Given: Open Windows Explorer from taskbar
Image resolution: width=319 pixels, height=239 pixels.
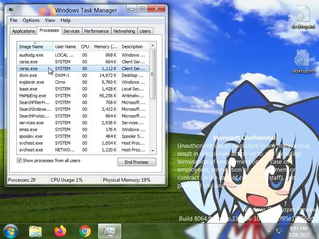Looking at the screenshot, I should pyautogui.click(x=35, y=231).
